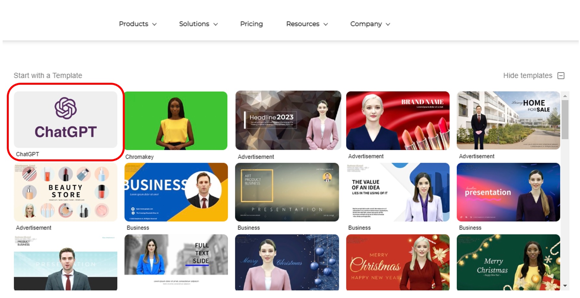Select the Beauty Store advertisement template
Viewport: 580px width, 298px height.
click(x=66, y=192)
